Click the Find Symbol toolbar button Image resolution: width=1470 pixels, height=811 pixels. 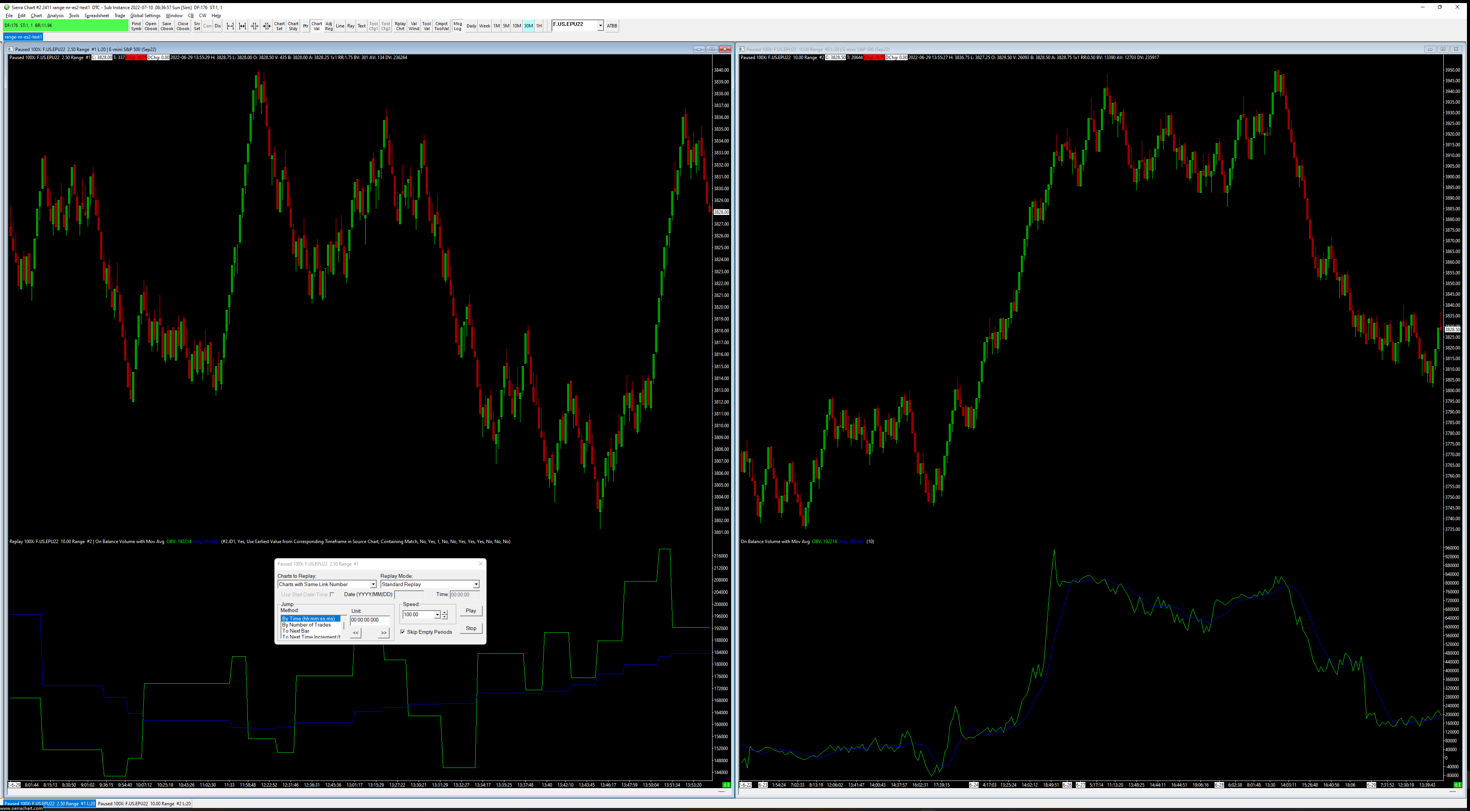(x=136, y=26)
